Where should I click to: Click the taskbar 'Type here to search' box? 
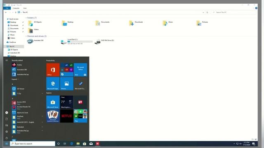click(33, 143)
